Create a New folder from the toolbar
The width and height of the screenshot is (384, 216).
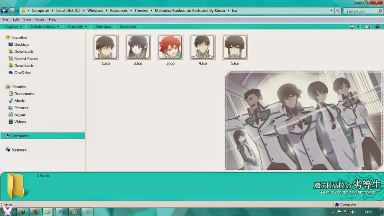[128, 27]
